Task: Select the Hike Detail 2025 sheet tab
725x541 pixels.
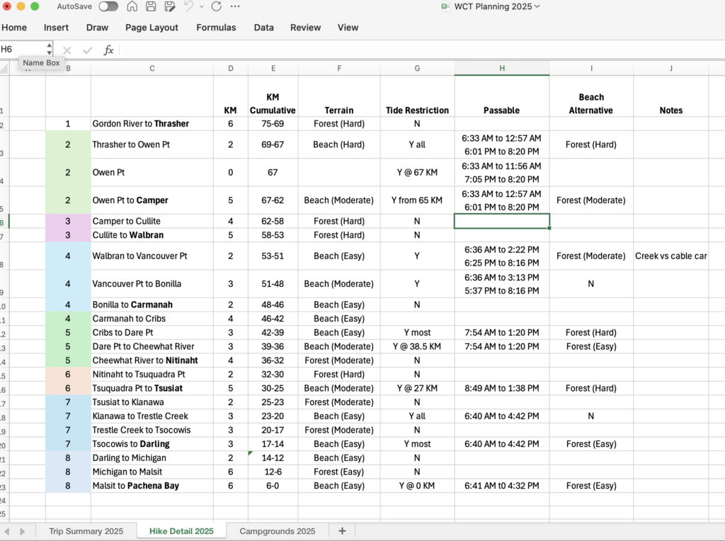Action: point(181,531)
